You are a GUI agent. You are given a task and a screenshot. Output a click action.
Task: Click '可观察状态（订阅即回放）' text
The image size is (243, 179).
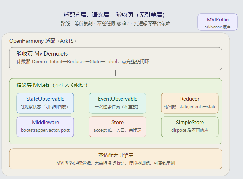coord(44,107)
